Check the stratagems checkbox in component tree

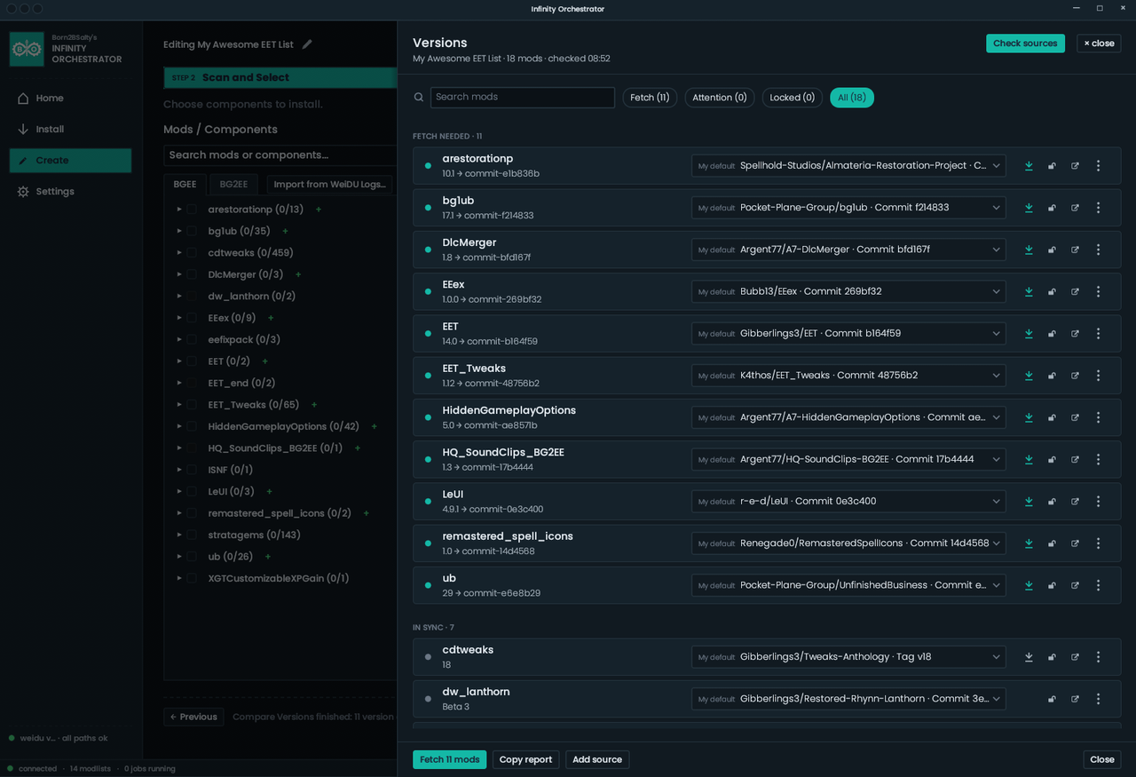[192, 535]
